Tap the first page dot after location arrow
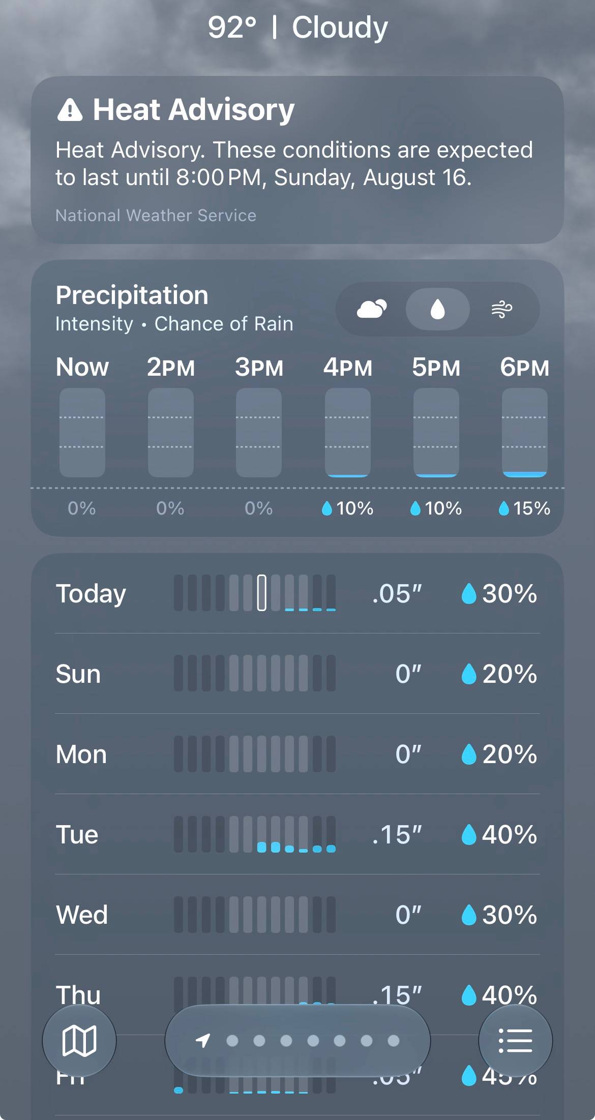 [x=232, y=1041]
